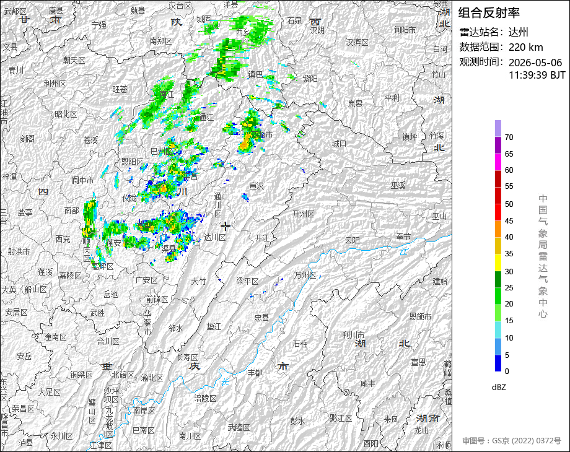Screen dimensions: 570x452
Task: Click the 达川区 map label
Action: [x=215, y=237]
